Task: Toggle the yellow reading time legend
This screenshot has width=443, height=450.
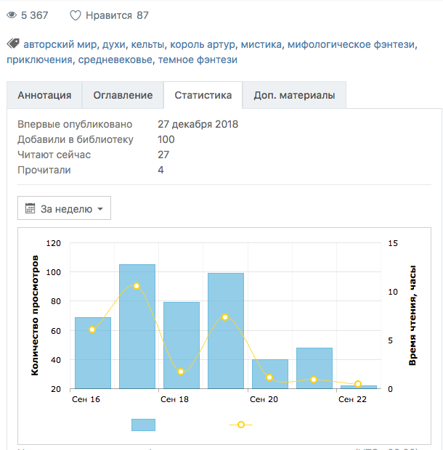Action: point(241,425)
